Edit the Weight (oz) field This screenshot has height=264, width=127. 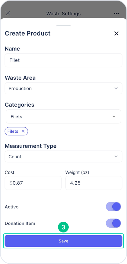click(94, 183)
